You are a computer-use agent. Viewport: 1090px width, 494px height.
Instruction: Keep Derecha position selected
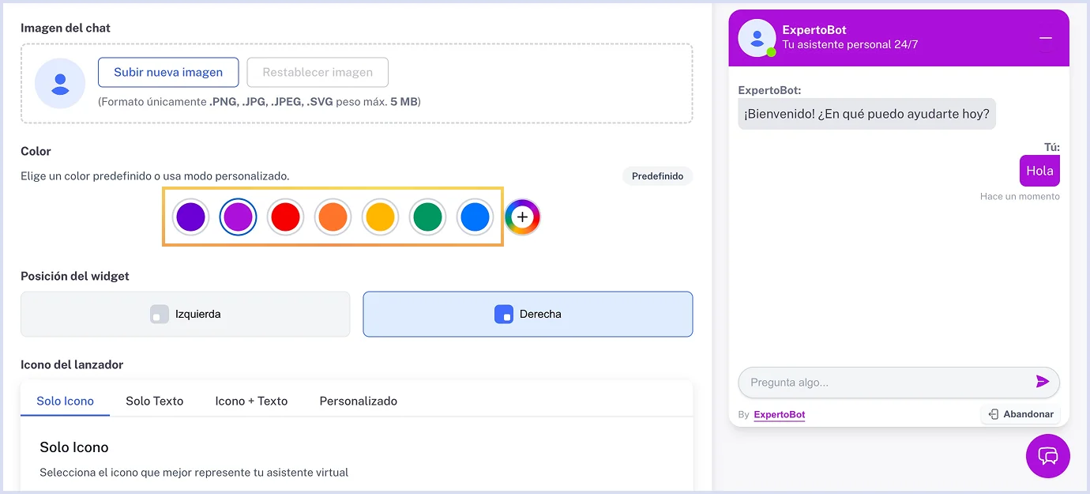[528, 314]
